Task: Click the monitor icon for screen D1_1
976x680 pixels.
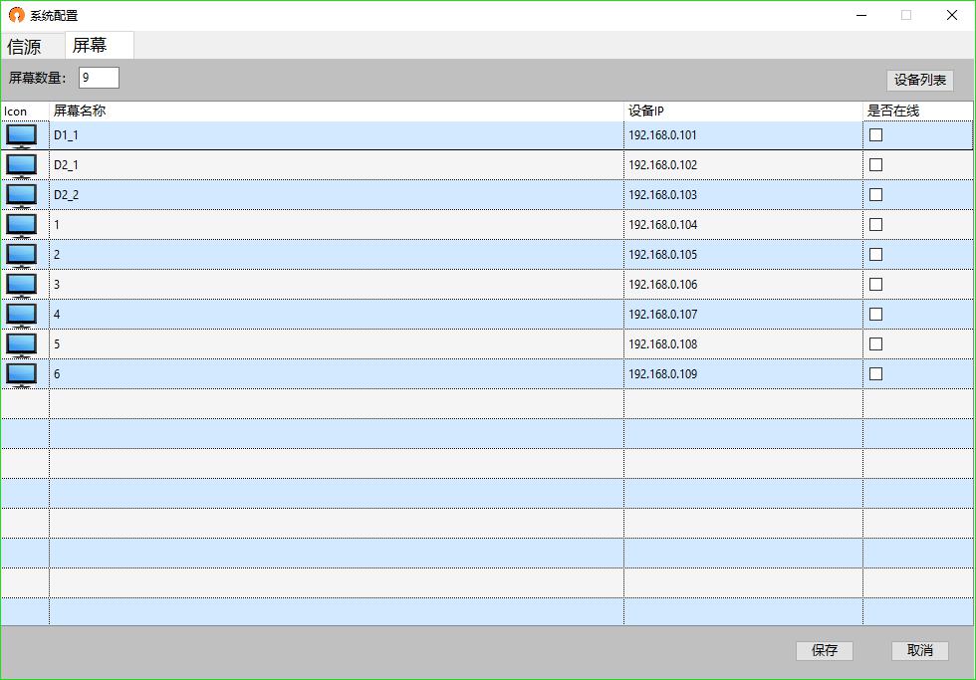Action: 22,135
